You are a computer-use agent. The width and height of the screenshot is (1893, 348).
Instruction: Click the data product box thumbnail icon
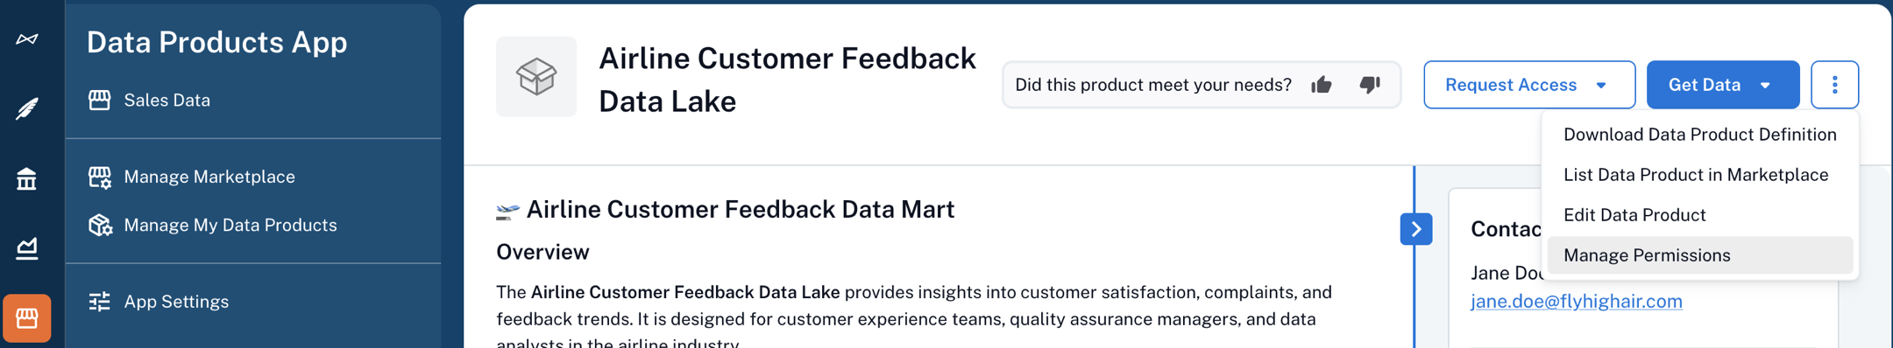(x=536, y=77)
